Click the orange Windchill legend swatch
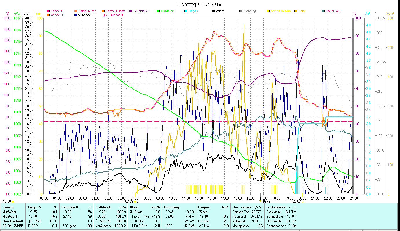The height and width of the screenshot is (231, 400). point(48,15)
